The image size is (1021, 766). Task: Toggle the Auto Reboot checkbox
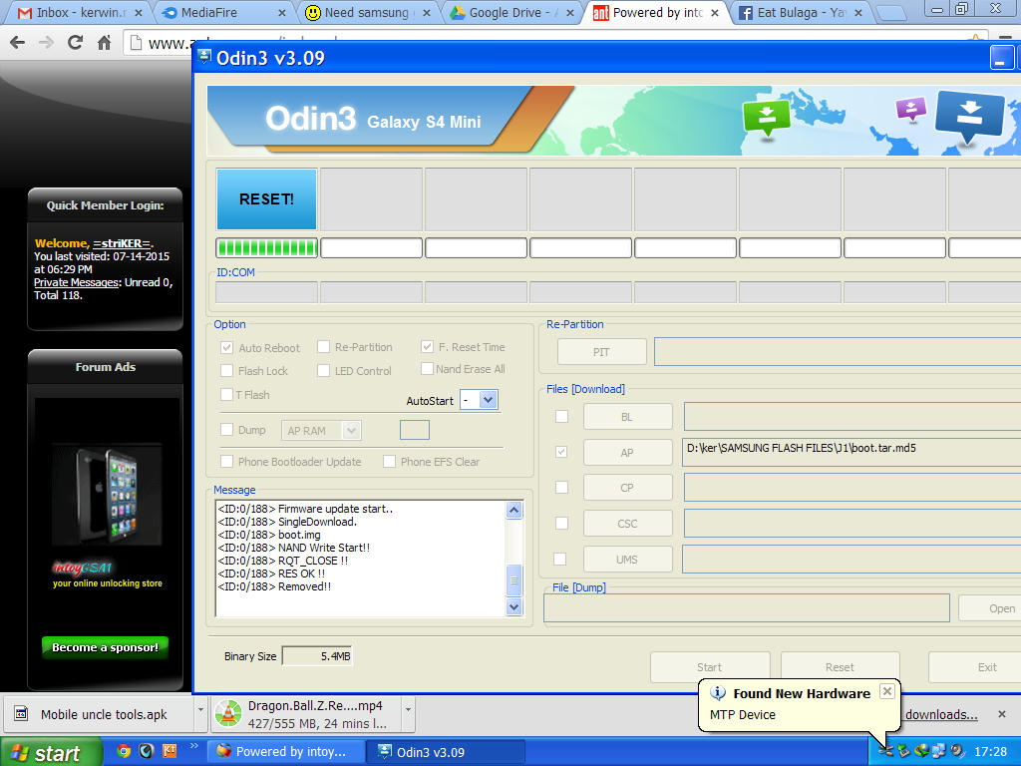[226, 347]
